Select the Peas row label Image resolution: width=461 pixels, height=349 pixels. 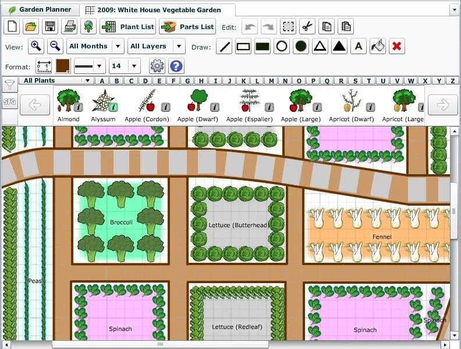tap(35, 281)
